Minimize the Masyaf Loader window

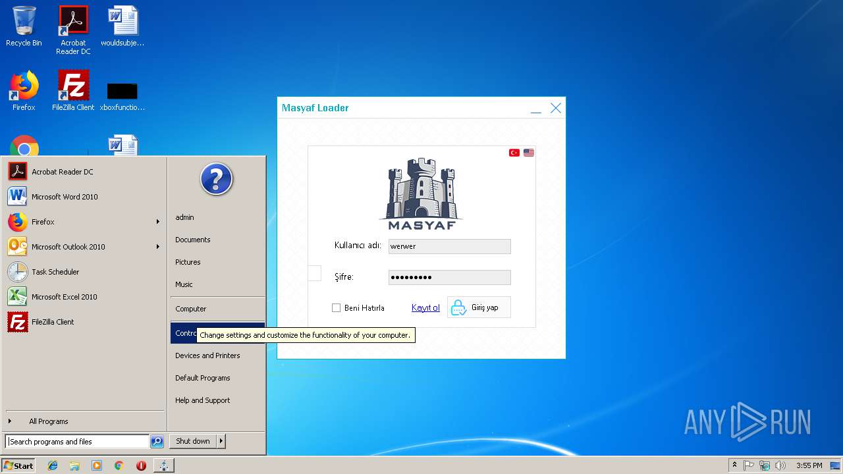tap(536, 109)
